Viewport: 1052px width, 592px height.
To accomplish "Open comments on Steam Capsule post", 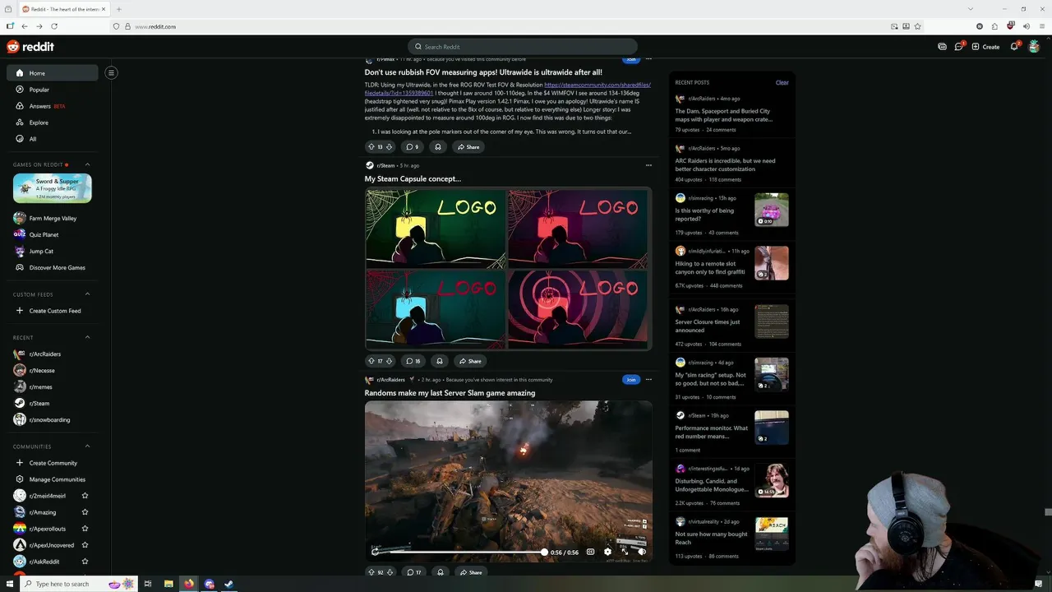I will coord(413,361).
